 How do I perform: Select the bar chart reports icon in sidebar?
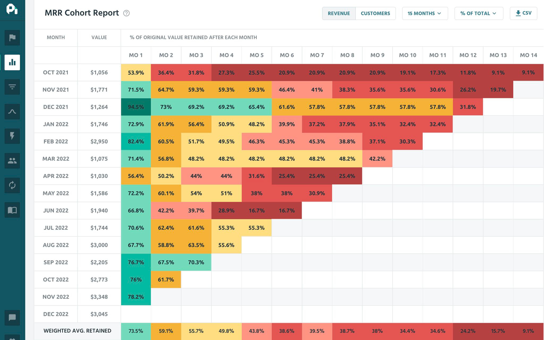[12, 62]
